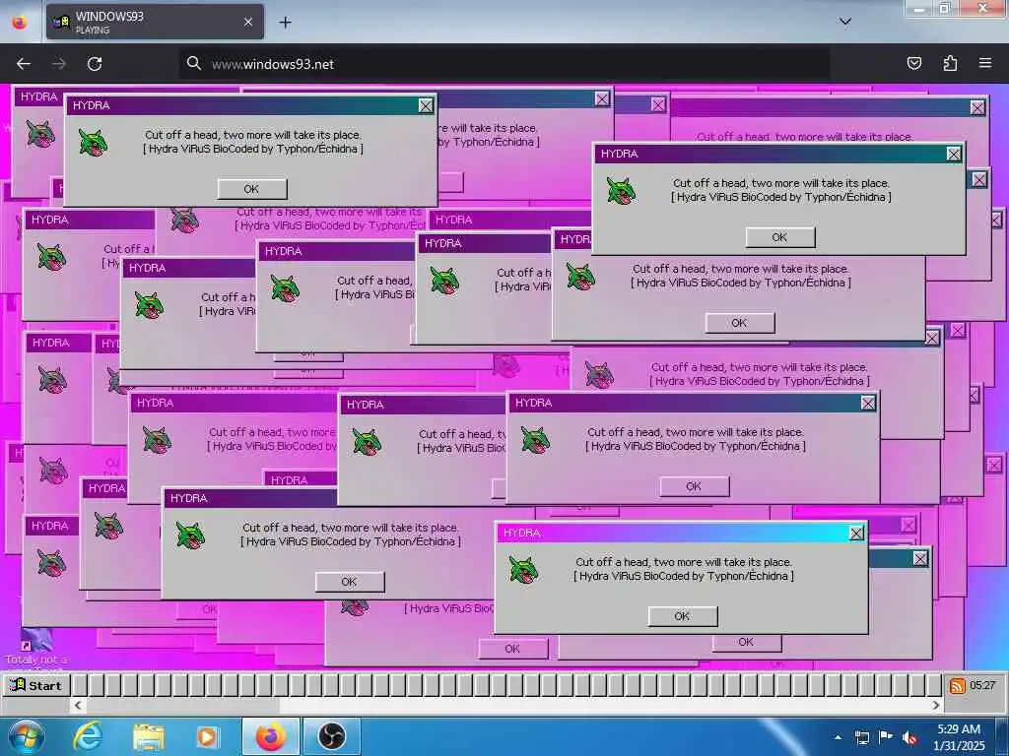This screenshot has width=1009, height=756.
Task: Open a new browser tab
Action: pos(285,23)
